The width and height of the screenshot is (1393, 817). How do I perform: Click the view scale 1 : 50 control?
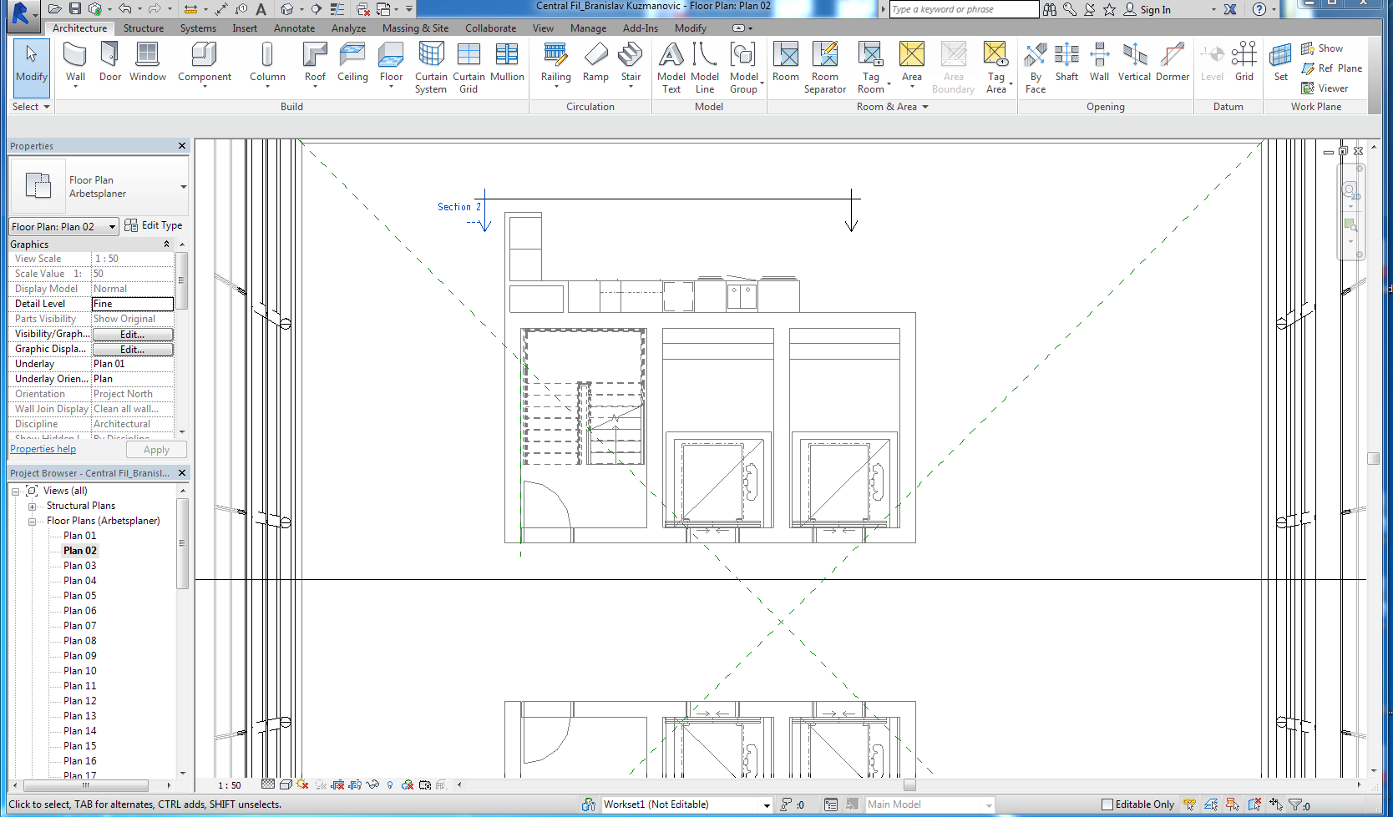point(229,785)
